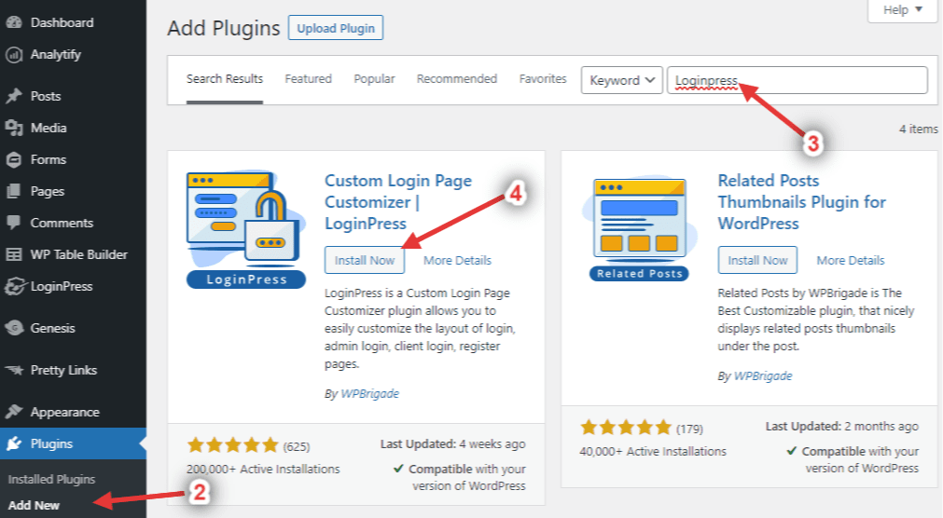View More Details for LoginPress plugin
Viewport: 943px width, 518px height.
tap(457, 260)
